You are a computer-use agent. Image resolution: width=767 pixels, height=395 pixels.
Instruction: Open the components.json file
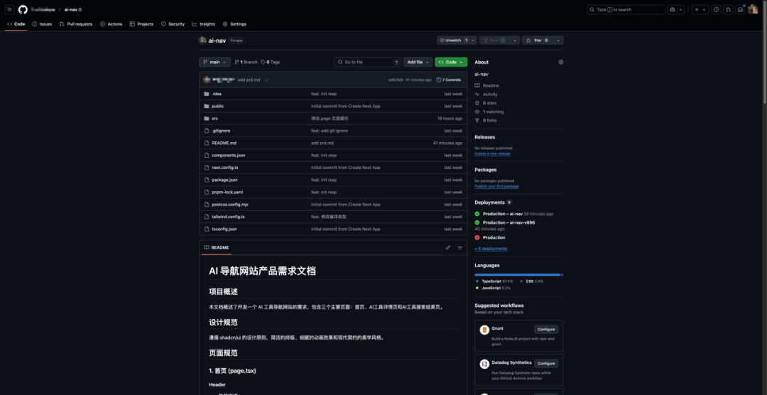pos(229,155)
